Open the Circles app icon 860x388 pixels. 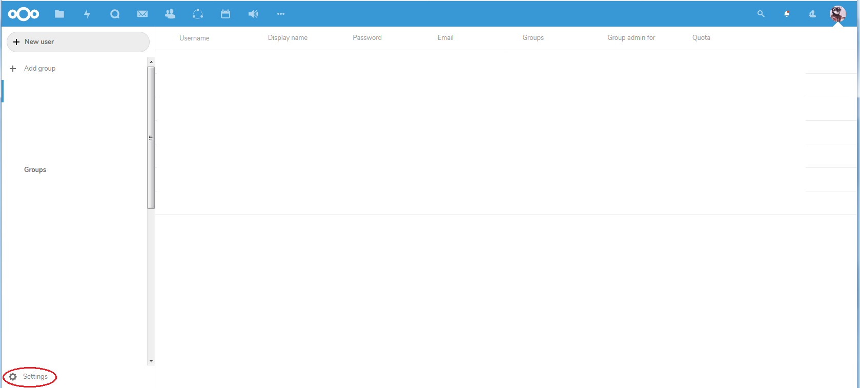(198, 14)
